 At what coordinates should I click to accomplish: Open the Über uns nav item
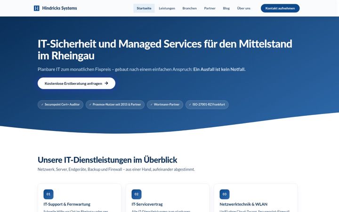click(x=244, y=8)
